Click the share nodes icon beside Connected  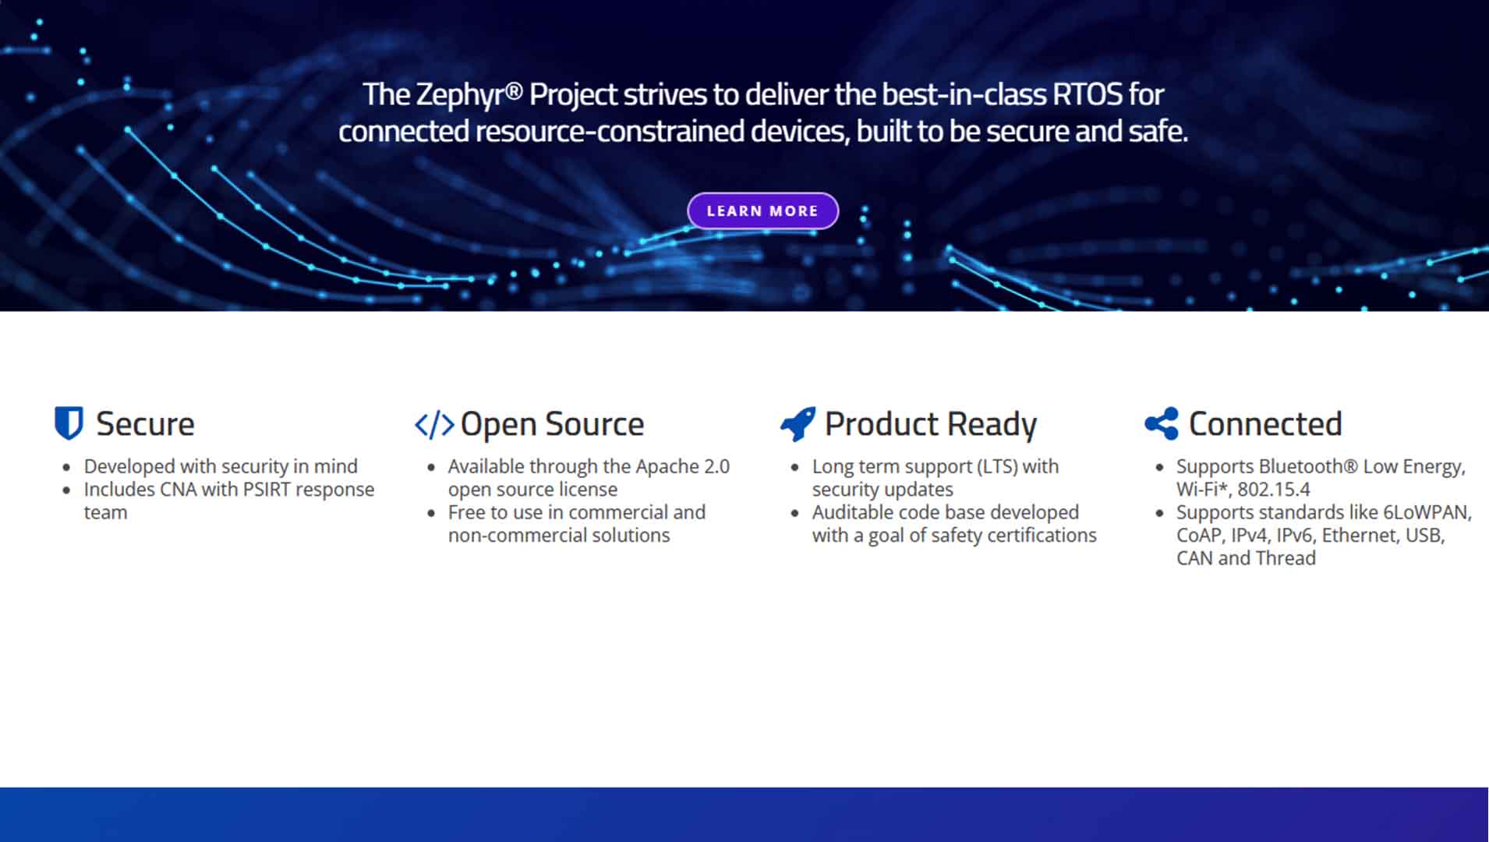click(x=1162, y=423)
